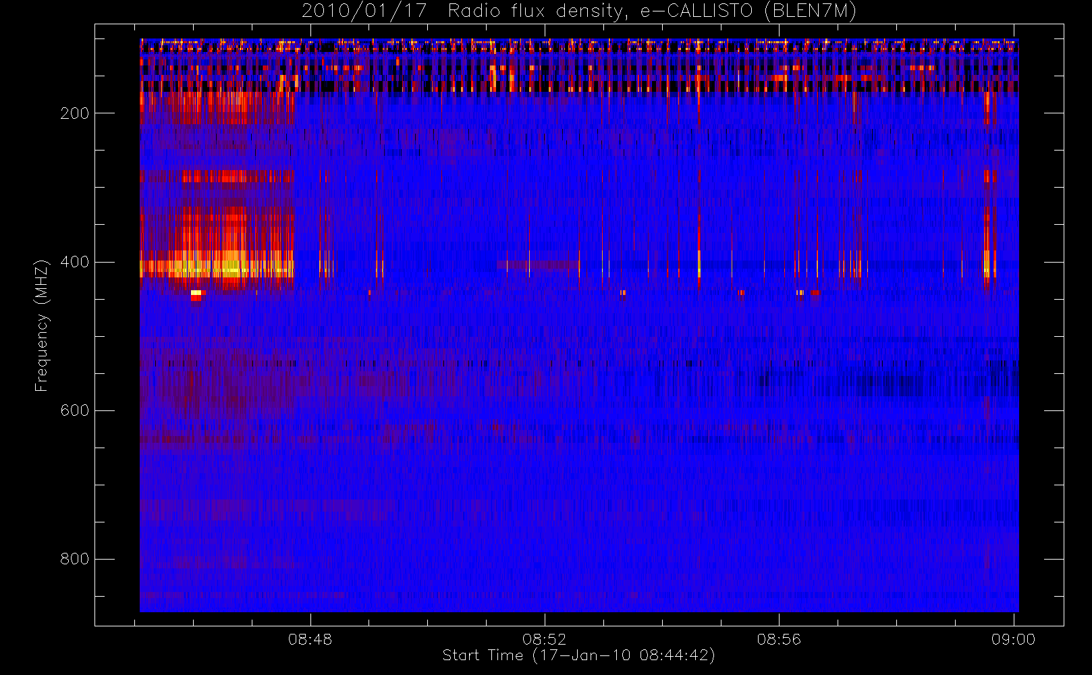Click the 400 frequency tick label
Viewport: 1092px width, 675px height.
tap(74, 262)
